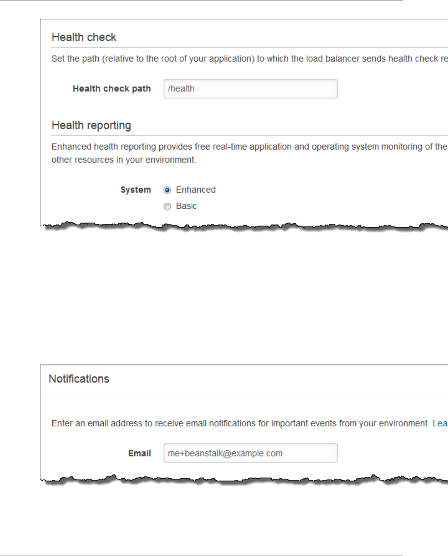Click the 'other resources in your environment' line

coord(124,160)
